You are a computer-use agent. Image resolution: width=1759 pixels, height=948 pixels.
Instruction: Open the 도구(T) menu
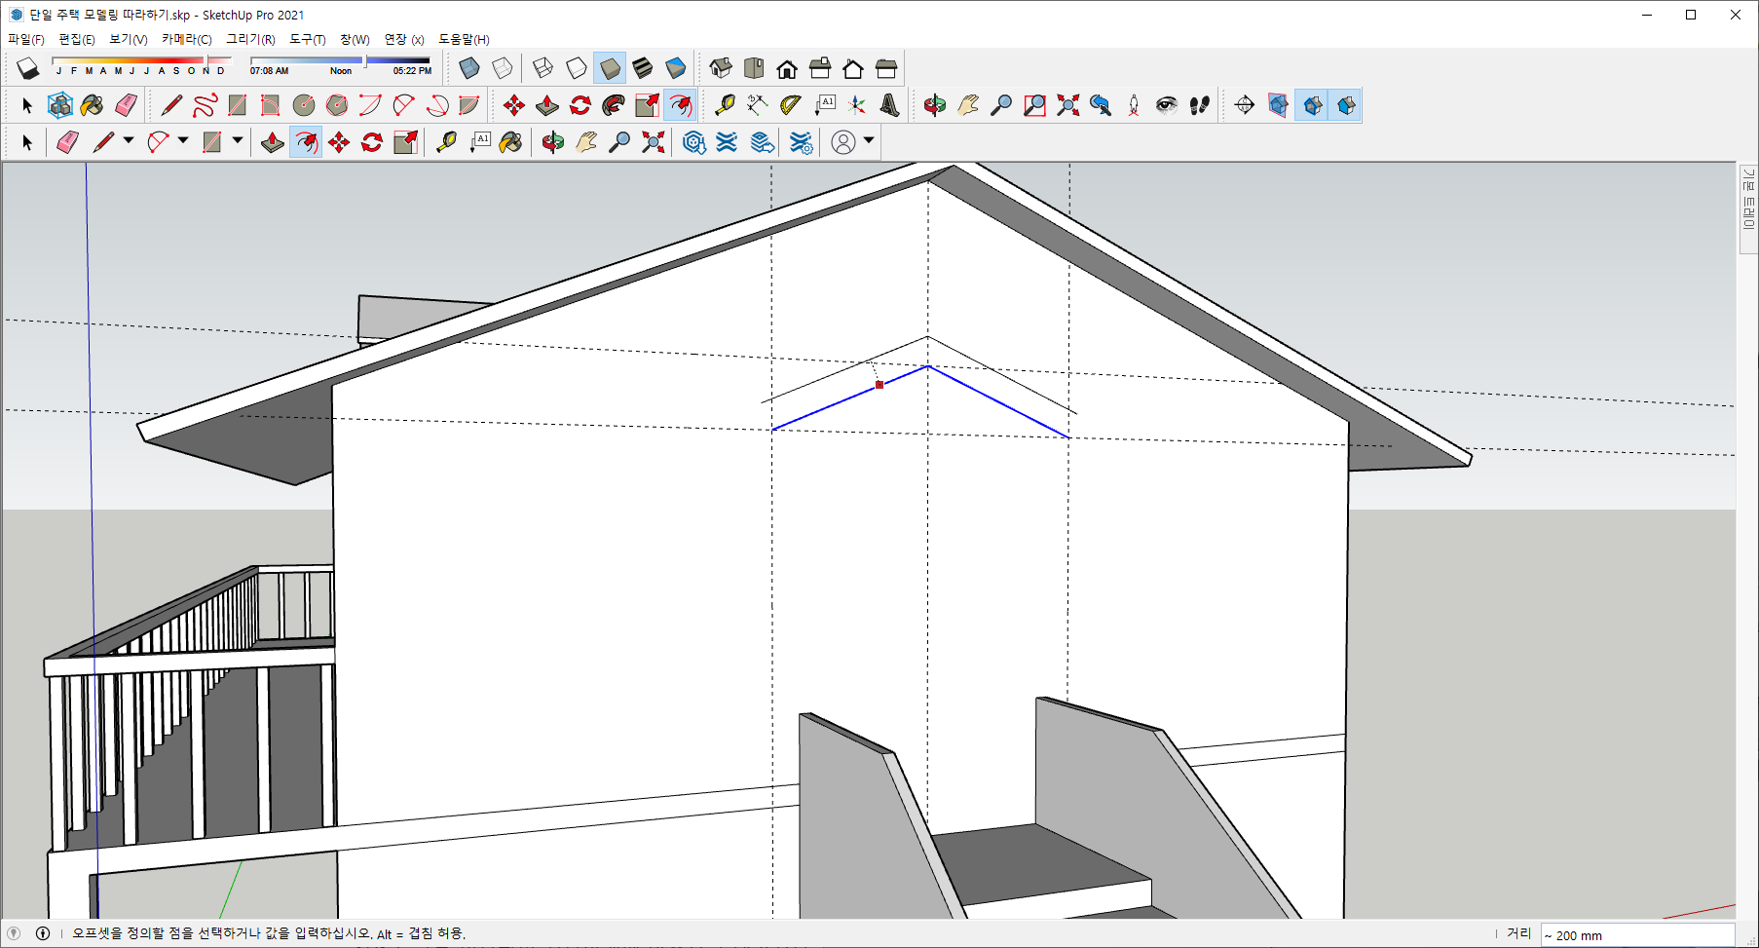(308, 39)
